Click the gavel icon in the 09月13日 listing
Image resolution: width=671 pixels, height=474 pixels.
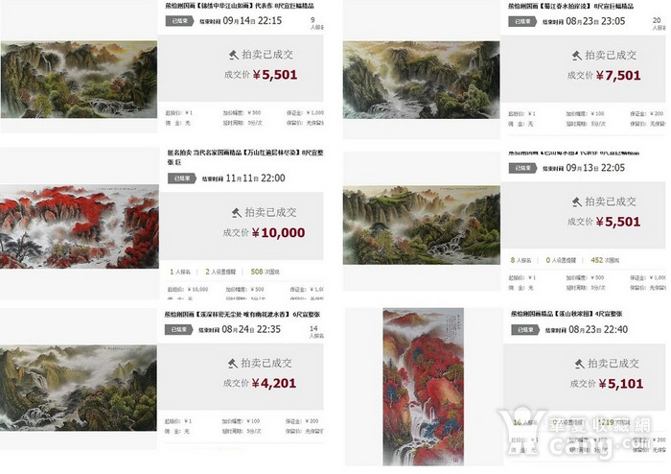click(x=576, y=202)
